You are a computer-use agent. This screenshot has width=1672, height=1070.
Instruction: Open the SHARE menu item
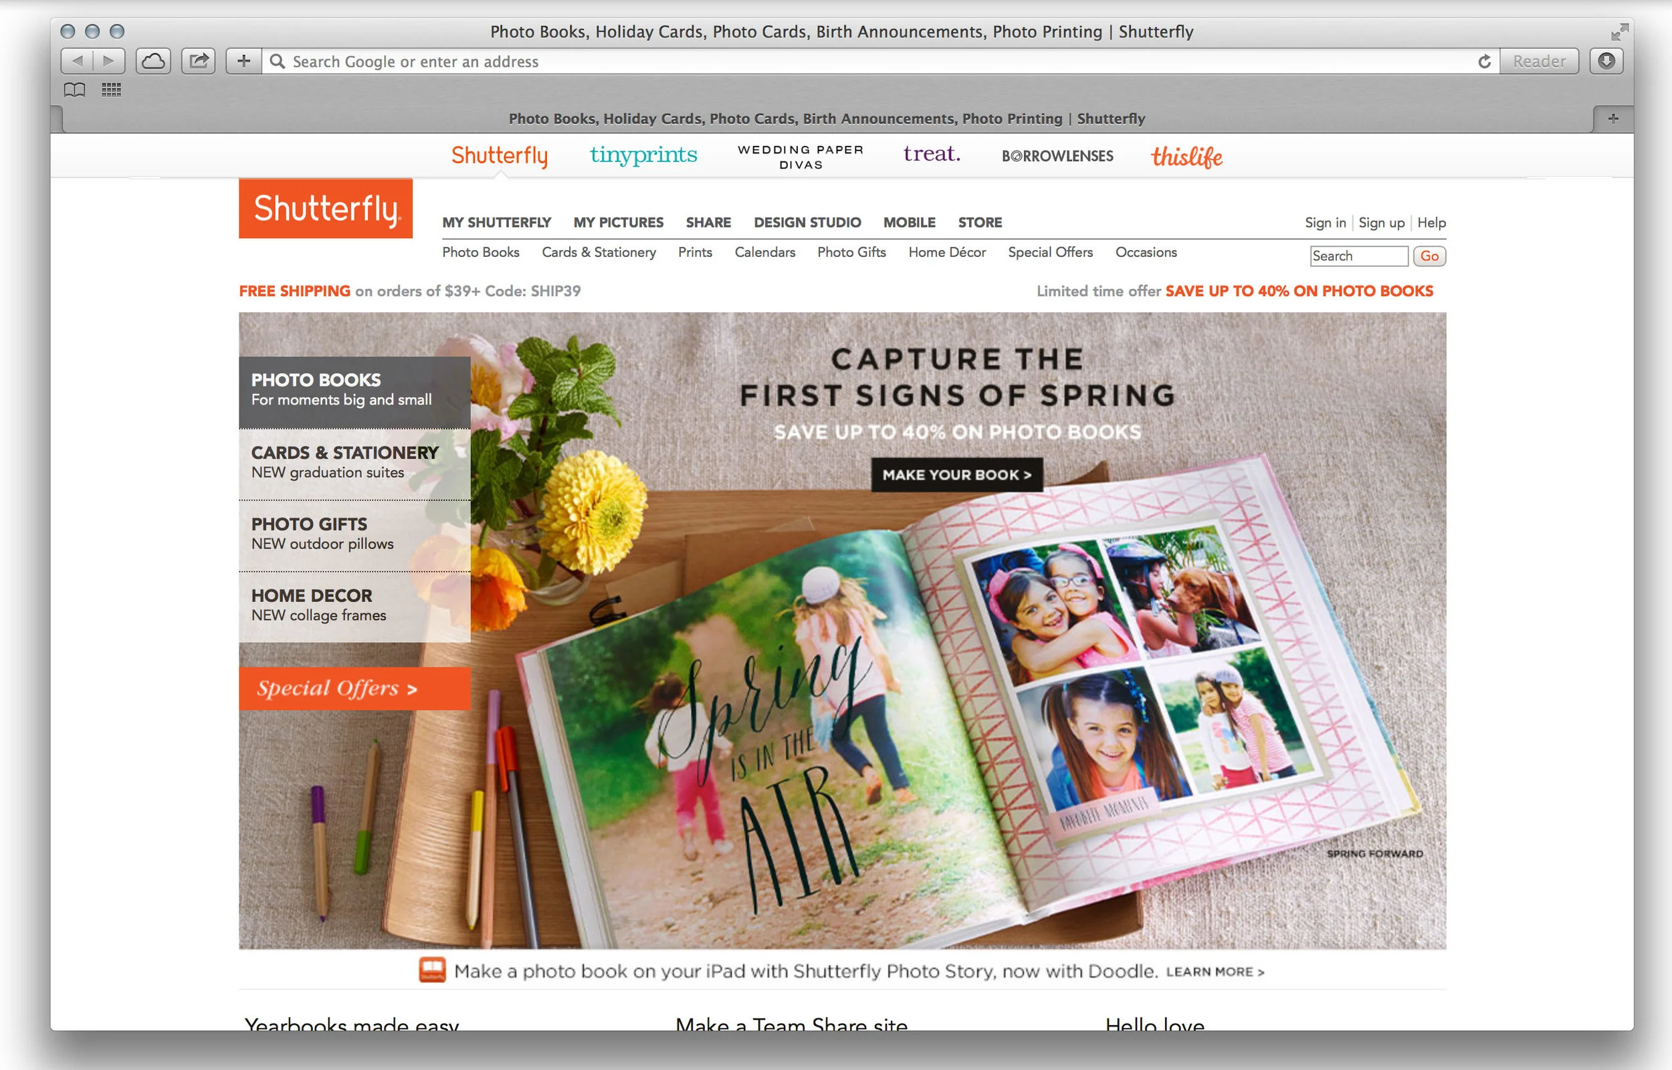click(x=708, y=222)
